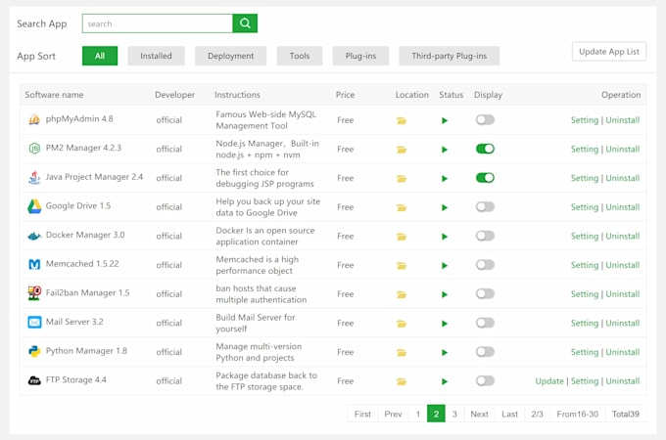Open Memcached location folder

point(402,266)
